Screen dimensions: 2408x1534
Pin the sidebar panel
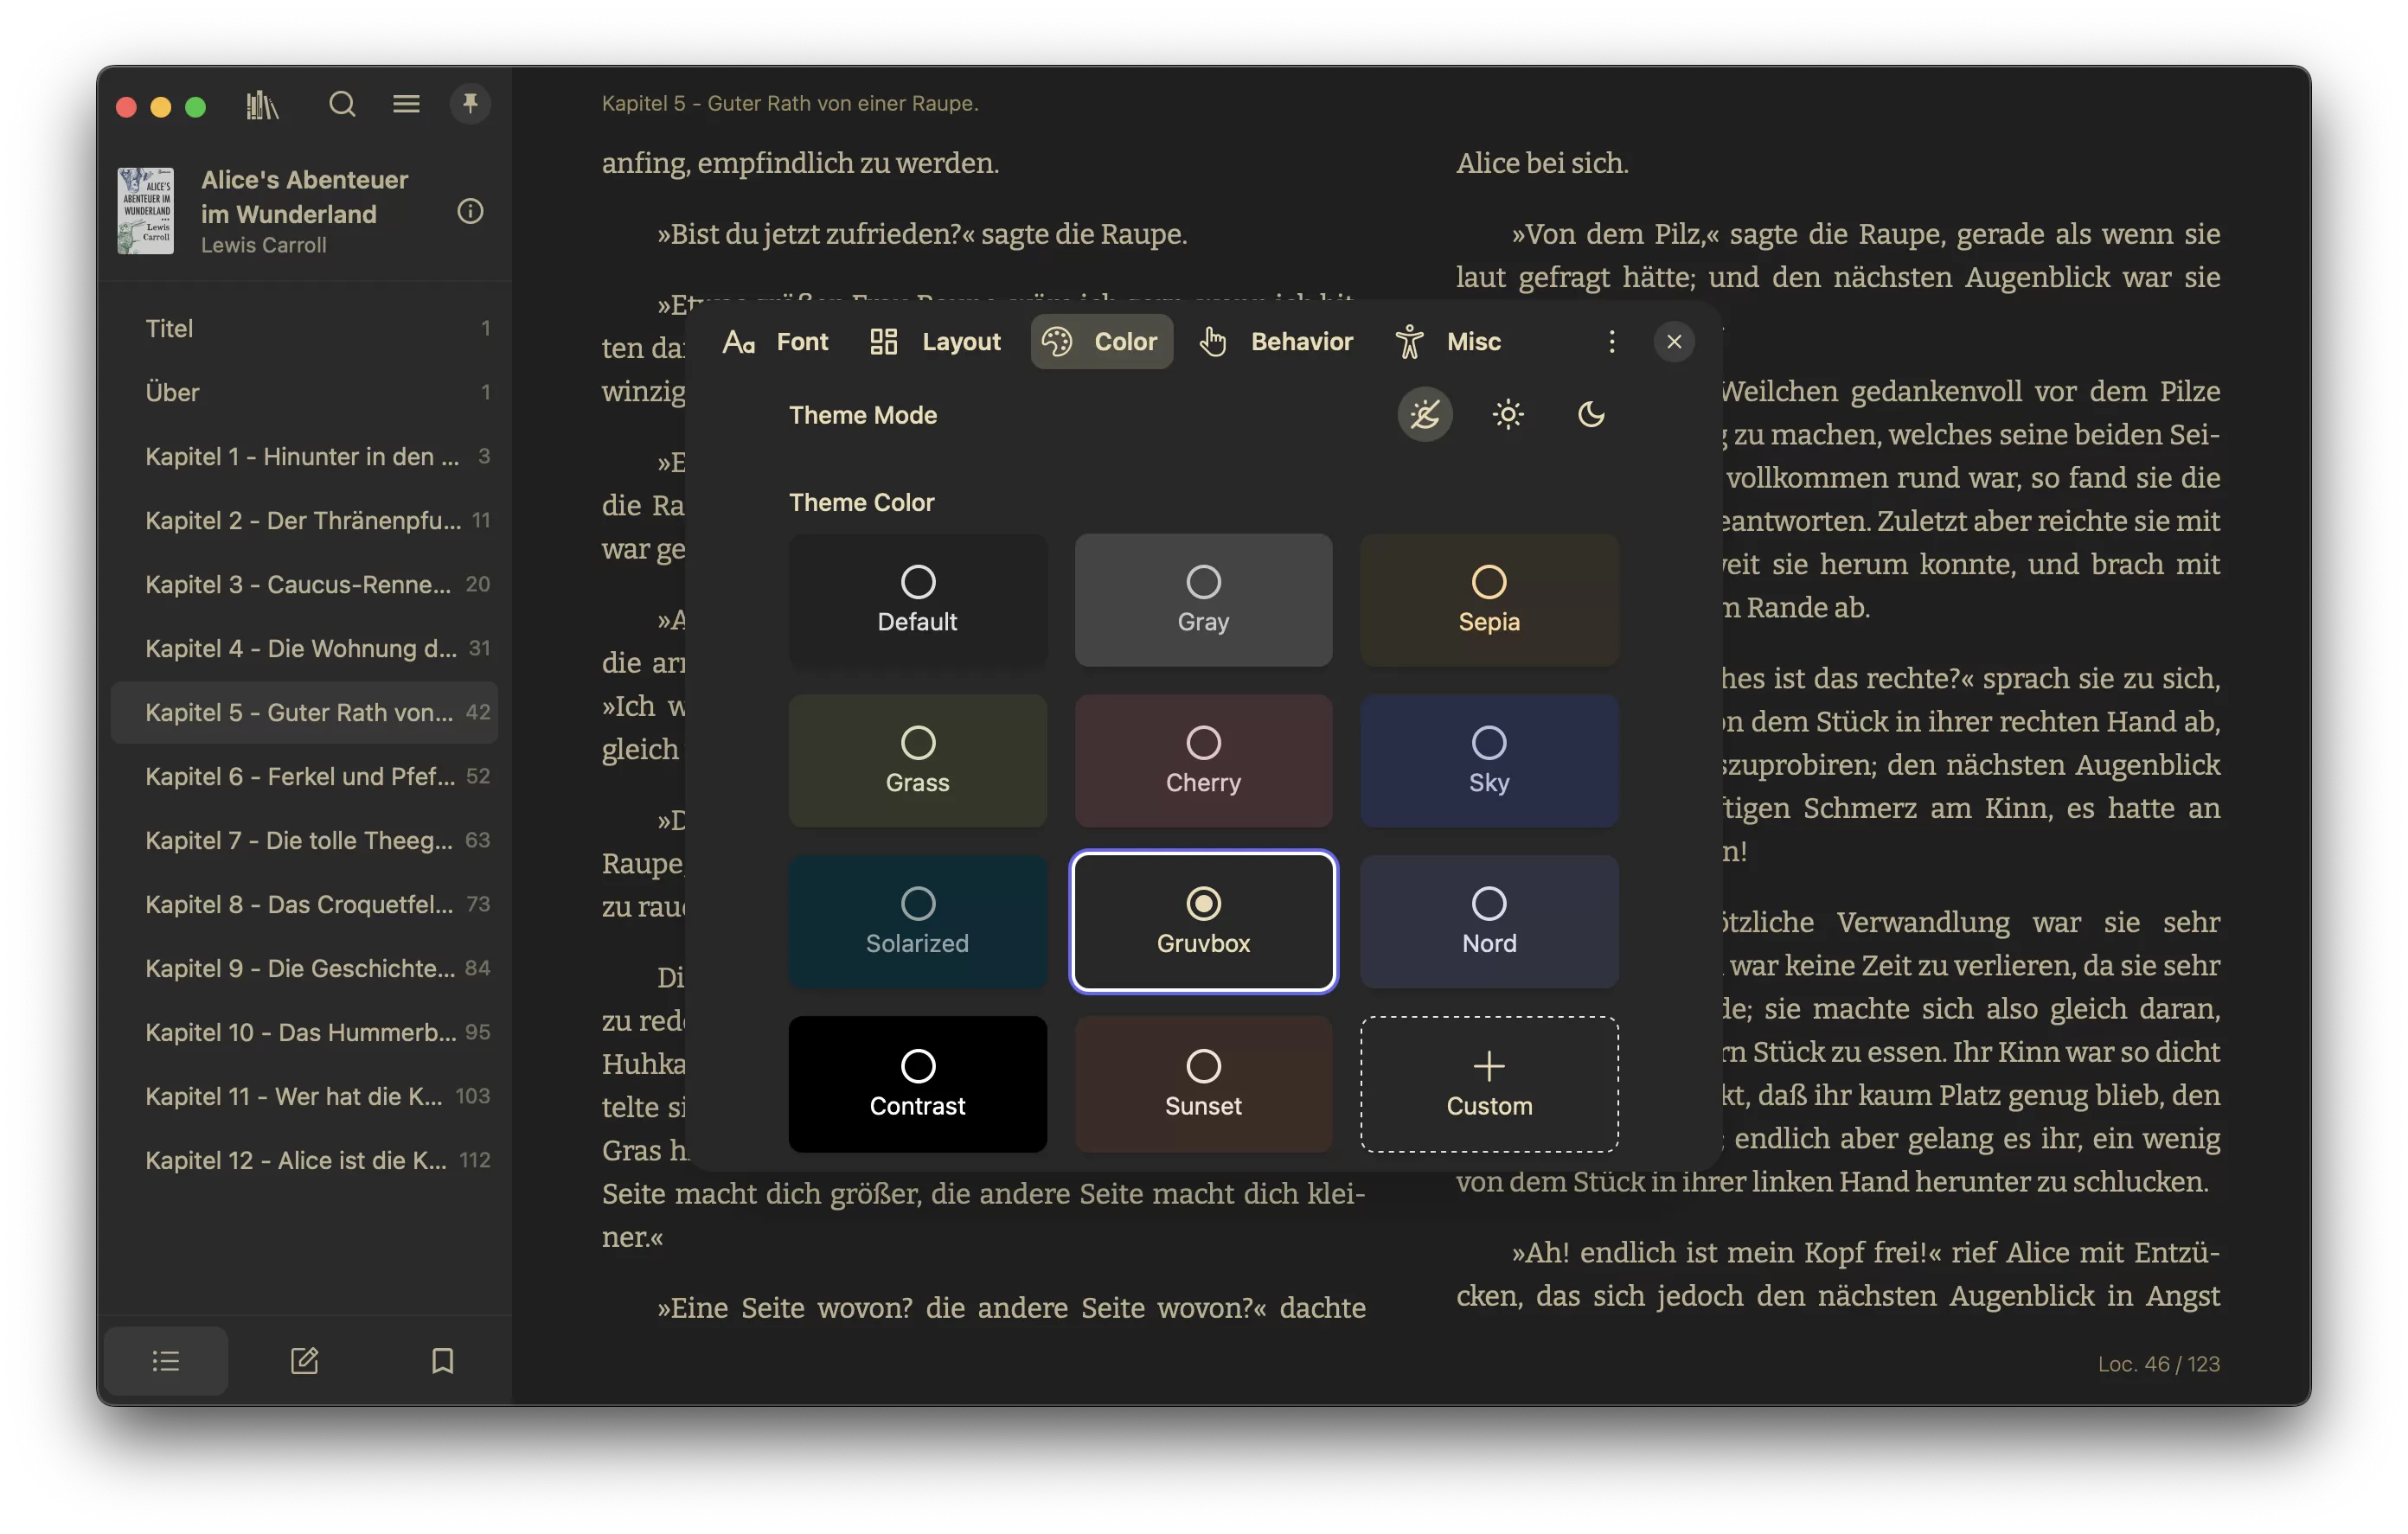(x=470, y=103)
